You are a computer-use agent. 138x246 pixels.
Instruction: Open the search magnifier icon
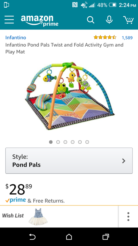tap(91, 20)
